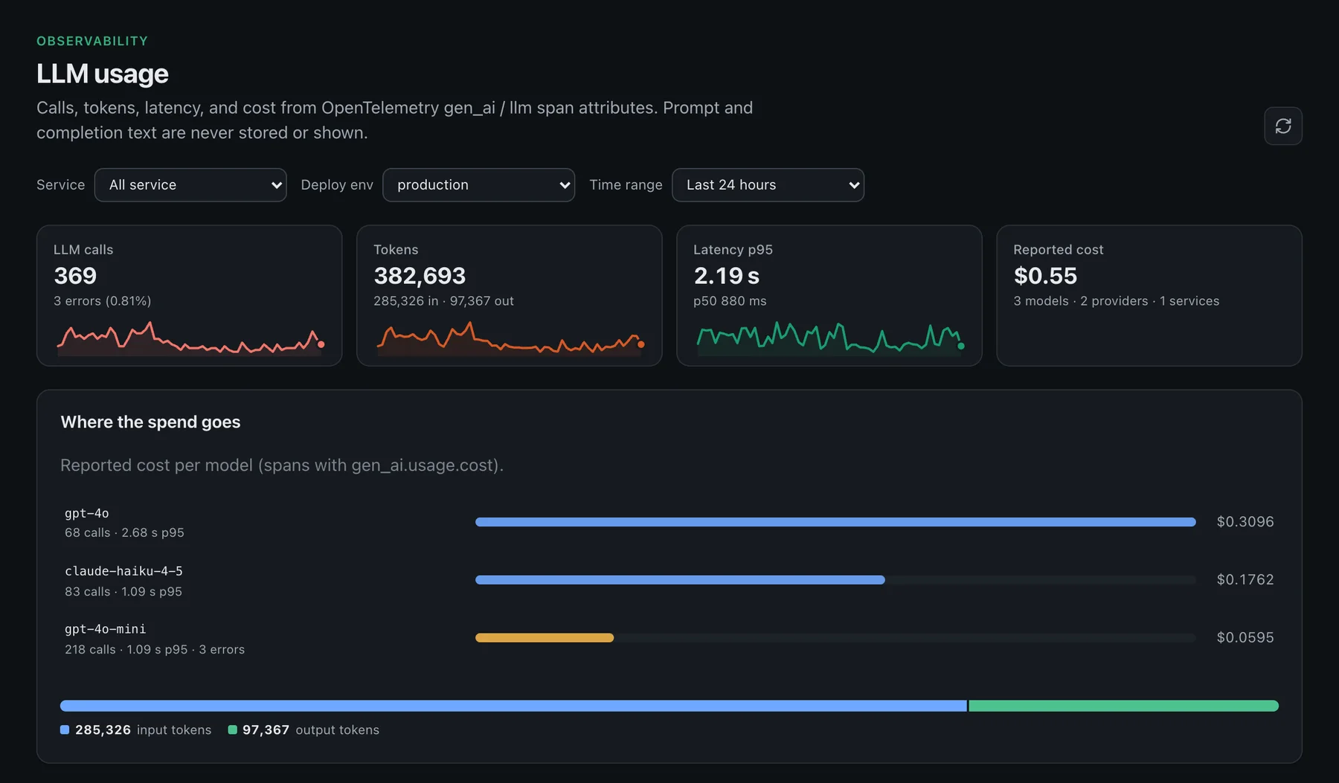
Task: Click the green output tokens legend swatch
Action: tap(232, 730)
